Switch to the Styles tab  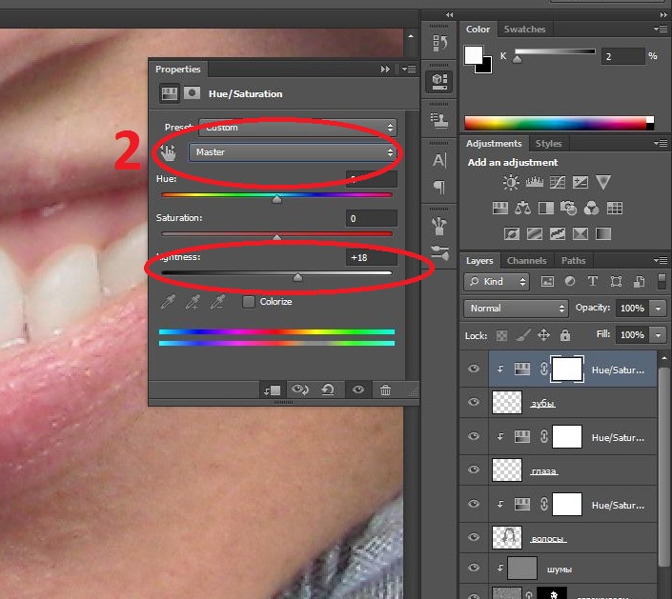[x=548, y=144]
